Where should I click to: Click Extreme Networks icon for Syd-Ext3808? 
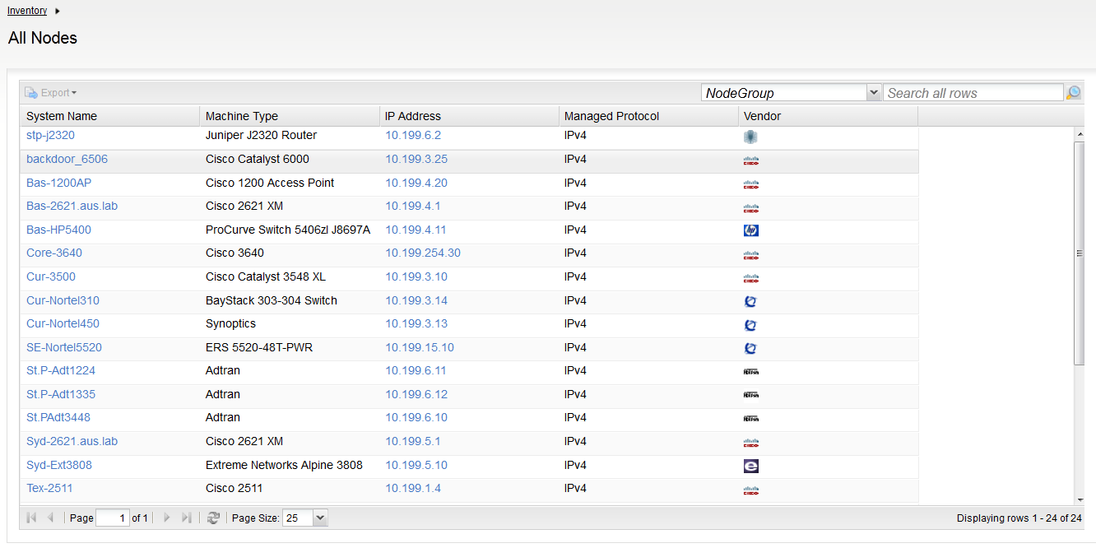click(x=750, y=467)
